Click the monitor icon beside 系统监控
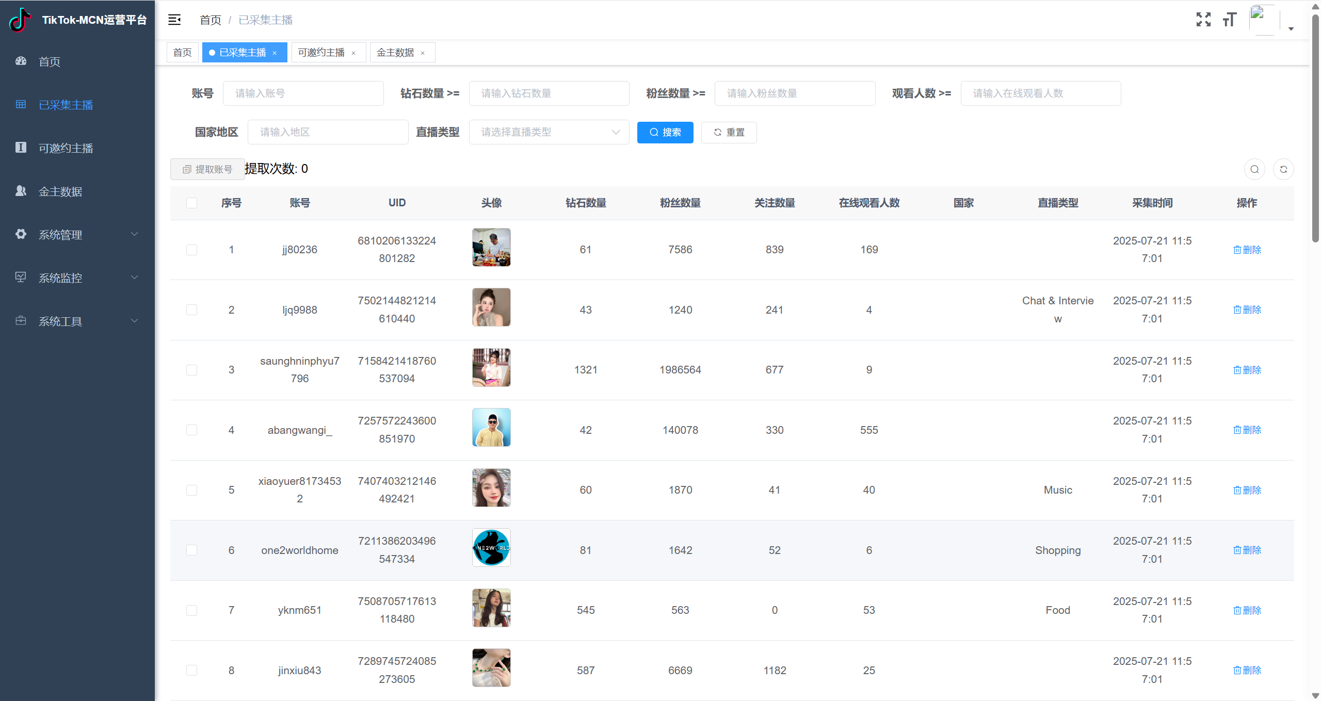The width and height of the screenshot is (1321, 701). point(21,278)
